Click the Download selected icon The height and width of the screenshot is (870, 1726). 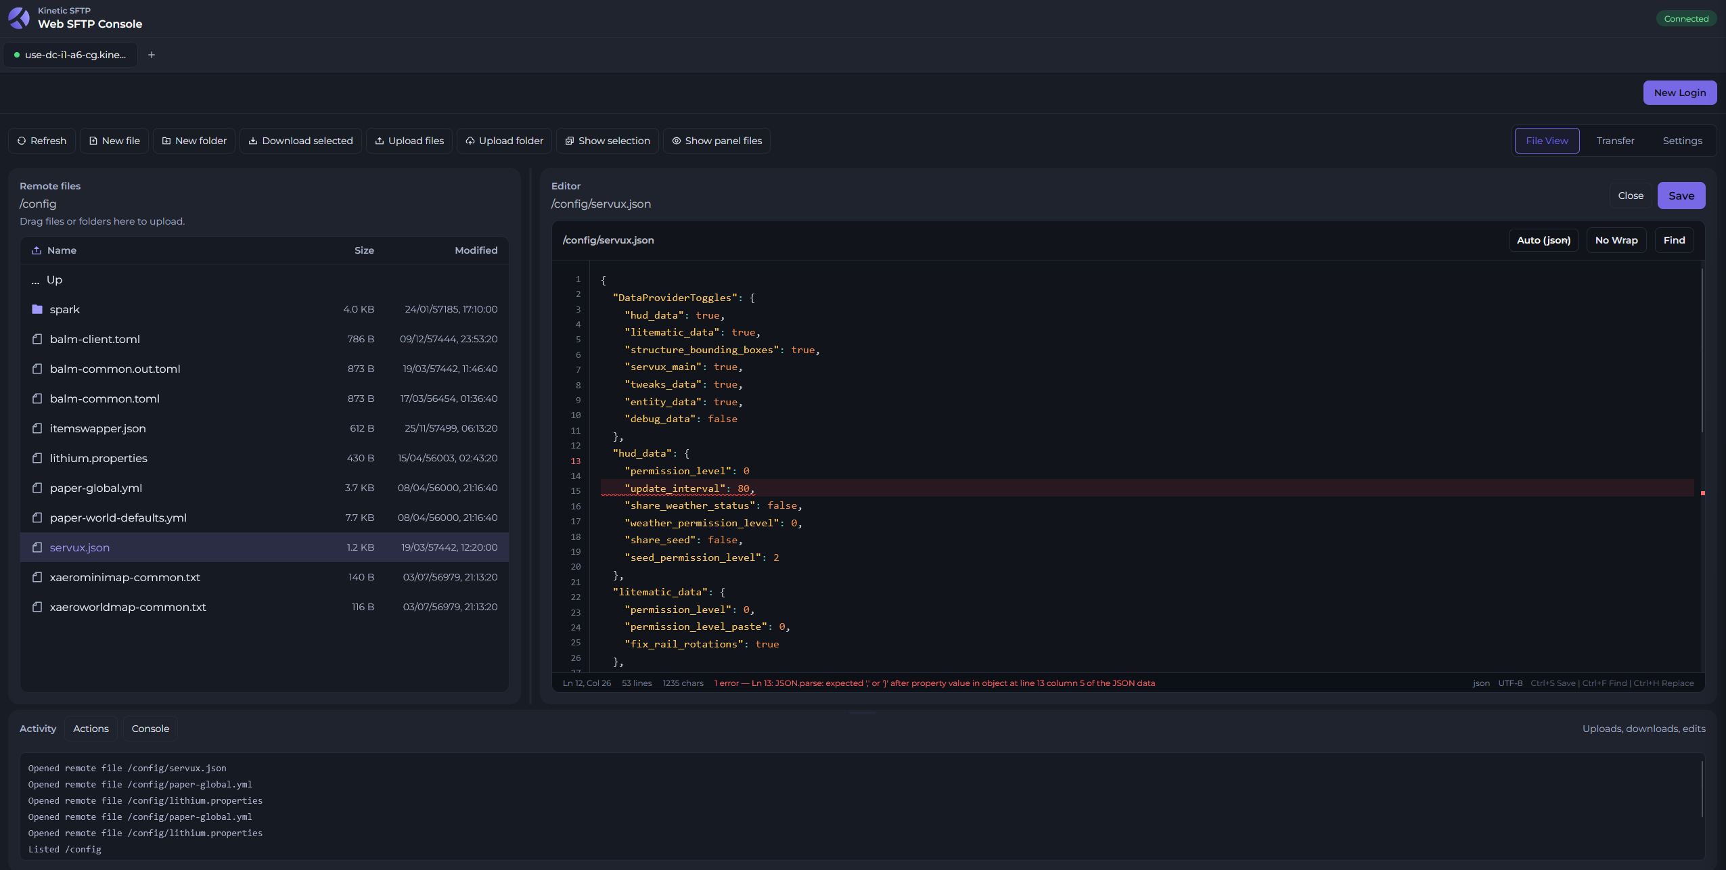click(253, 141)
